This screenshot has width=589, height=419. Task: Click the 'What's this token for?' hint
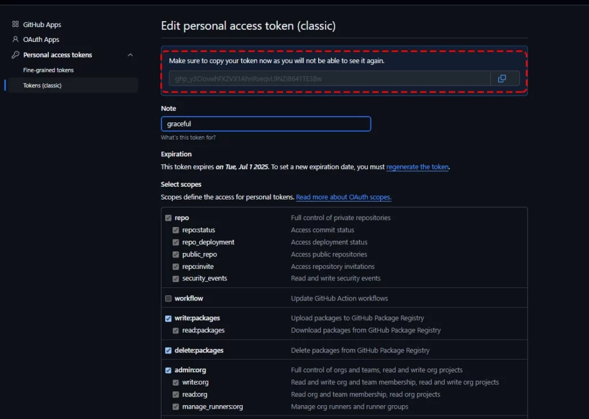[x=188, y=137]
